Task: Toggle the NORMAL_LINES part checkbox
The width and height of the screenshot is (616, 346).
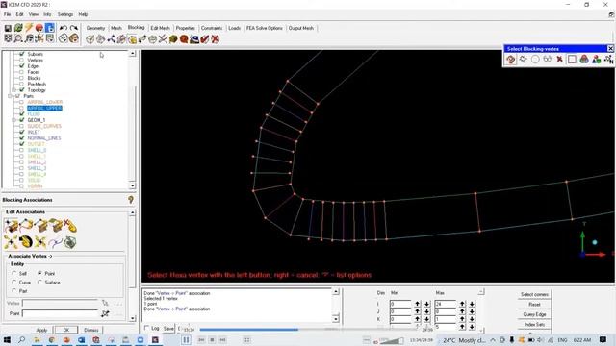Action: coord(21,138)
